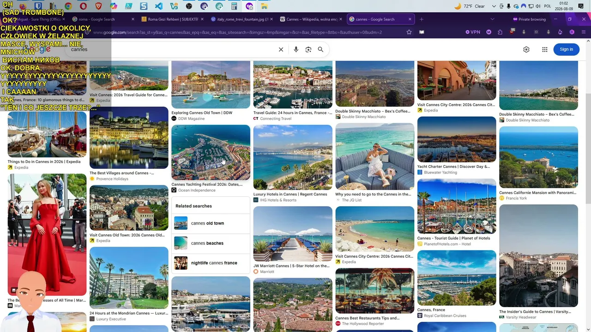Viewport: 591px width, 332px height.
Task: Open the Insider's Guide to Cannes thumbnail
Action: pos(538,255)
